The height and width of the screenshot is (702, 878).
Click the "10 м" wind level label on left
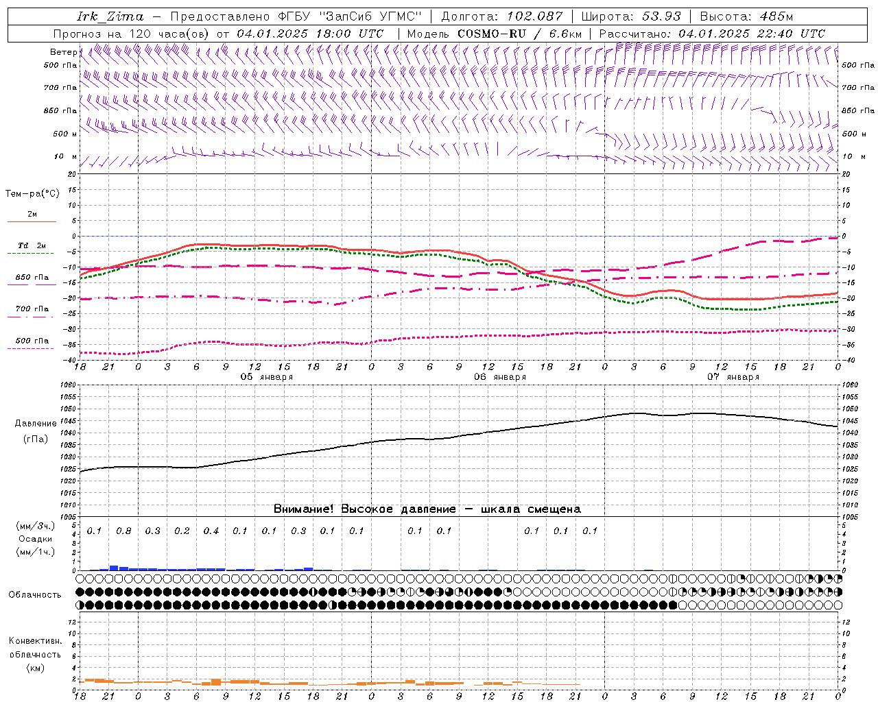pyautogui.click(x=65, y=156)
